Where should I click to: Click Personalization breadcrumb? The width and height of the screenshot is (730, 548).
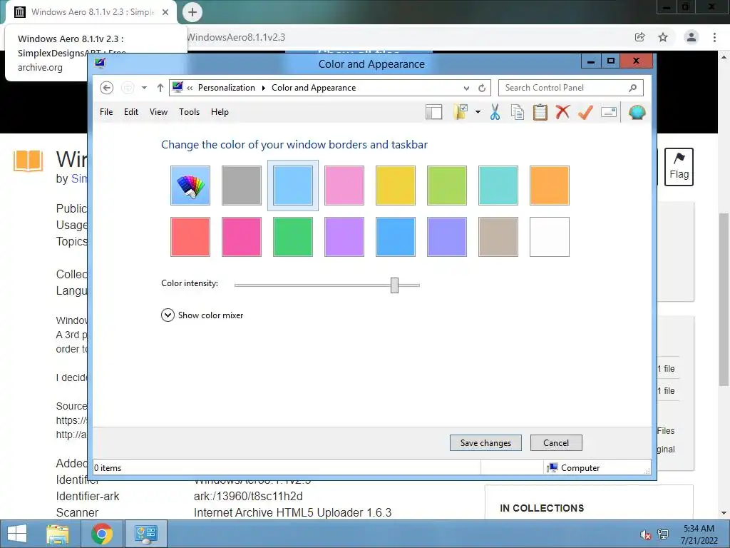[226, 88]
